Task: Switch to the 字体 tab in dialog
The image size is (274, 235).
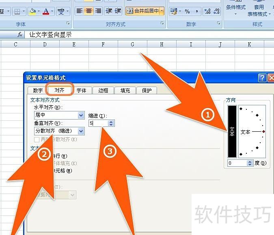Action: point(82,91)
